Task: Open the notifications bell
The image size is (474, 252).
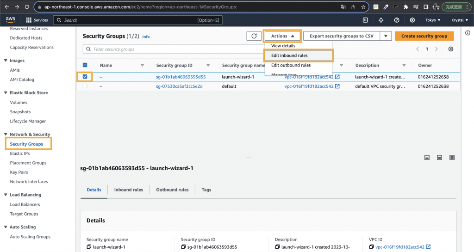Action: point(381,20)
